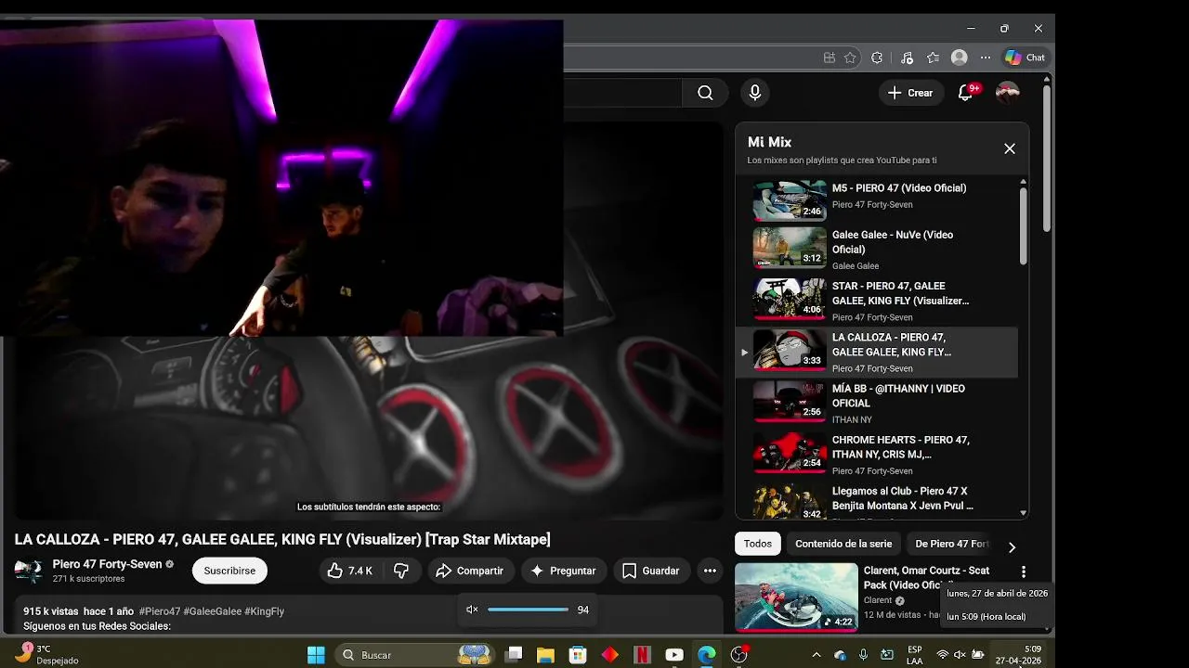Open the browser extensions puzzle icon

click(x=877, y=58)
